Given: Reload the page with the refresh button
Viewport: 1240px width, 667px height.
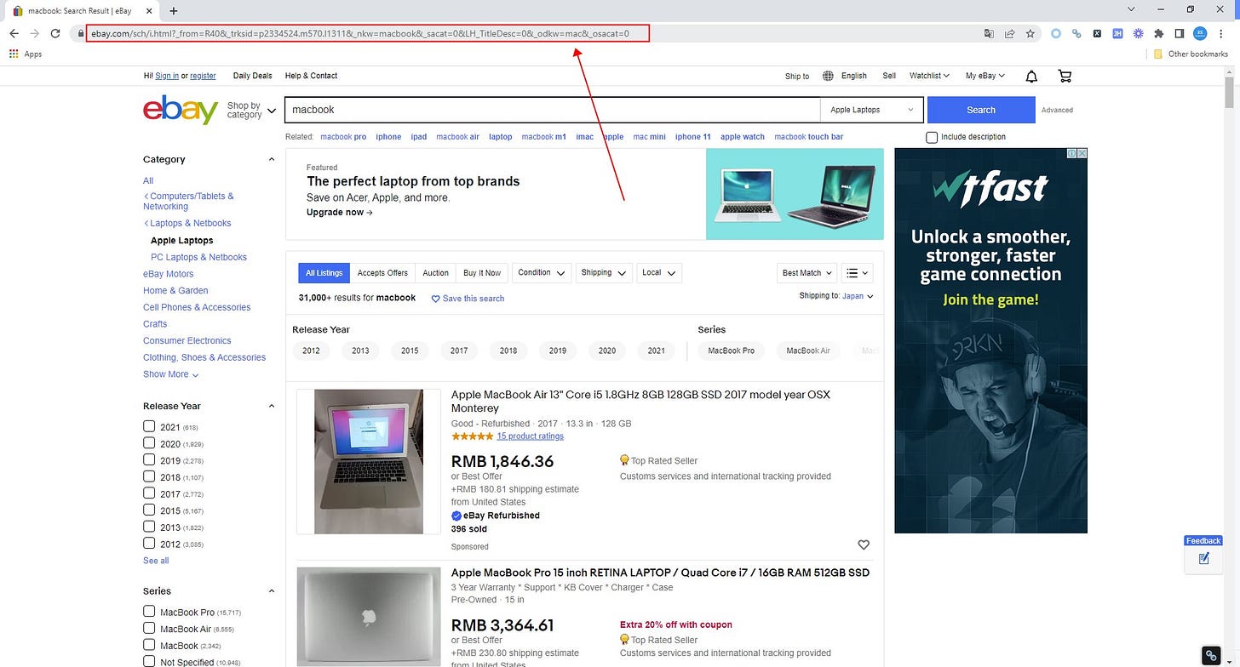Looking at the screenshot, I should [x=55, y=33].
